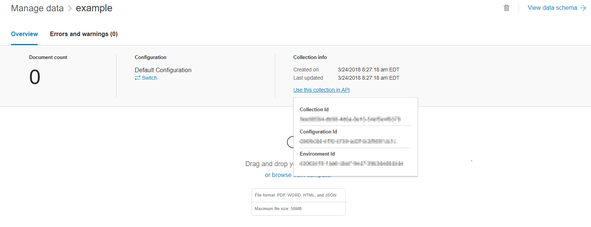Click the swap arrows icon next to Switch

[137, 78]
